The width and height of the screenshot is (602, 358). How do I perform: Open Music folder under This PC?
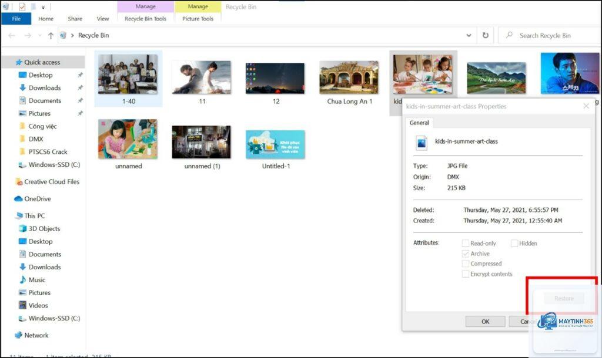(x=37, y=280)
